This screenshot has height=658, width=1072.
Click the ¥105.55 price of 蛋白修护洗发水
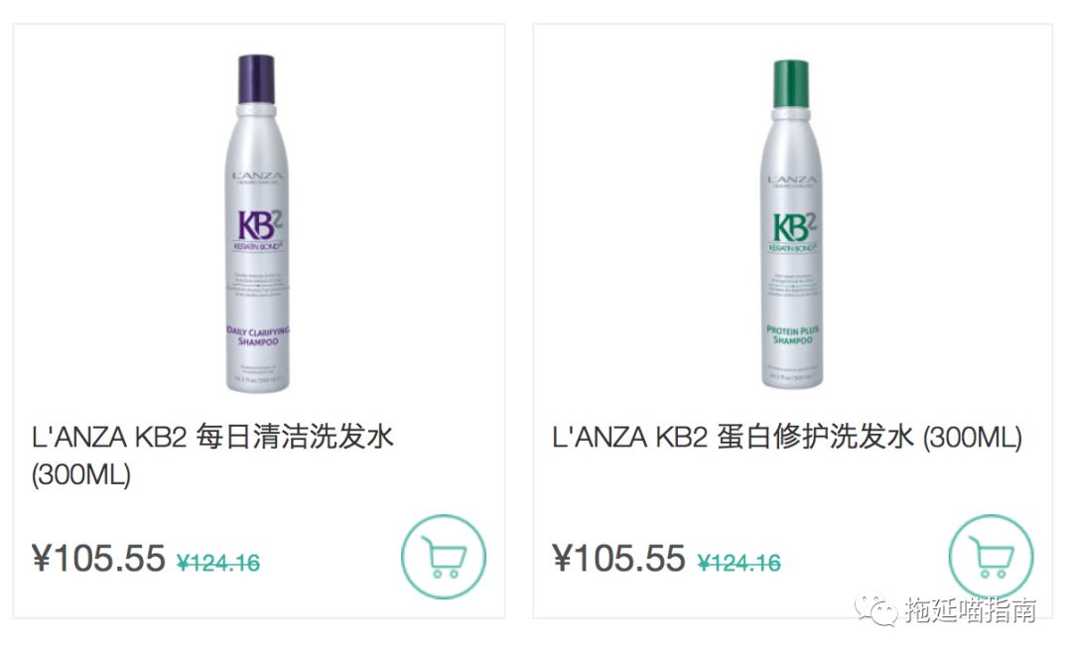pos(618,558)
